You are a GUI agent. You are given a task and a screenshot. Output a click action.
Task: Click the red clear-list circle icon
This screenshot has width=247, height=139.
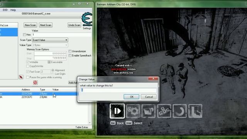click(35, 82)
